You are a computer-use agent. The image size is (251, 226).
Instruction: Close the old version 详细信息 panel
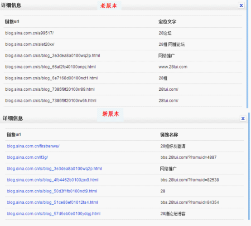point(241,5)
